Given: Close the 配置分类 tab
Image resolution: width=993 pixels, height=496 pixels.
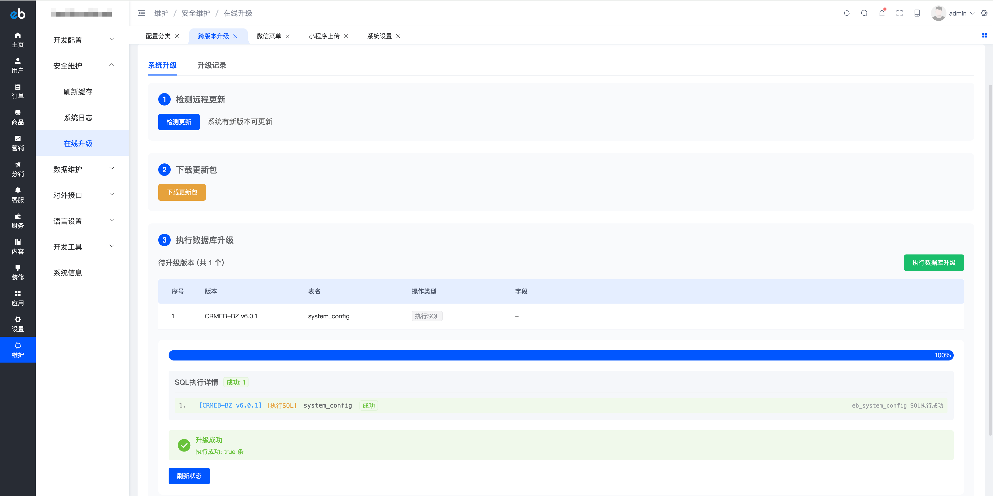Looking at the screenshot, I should (x=177, y=36).
